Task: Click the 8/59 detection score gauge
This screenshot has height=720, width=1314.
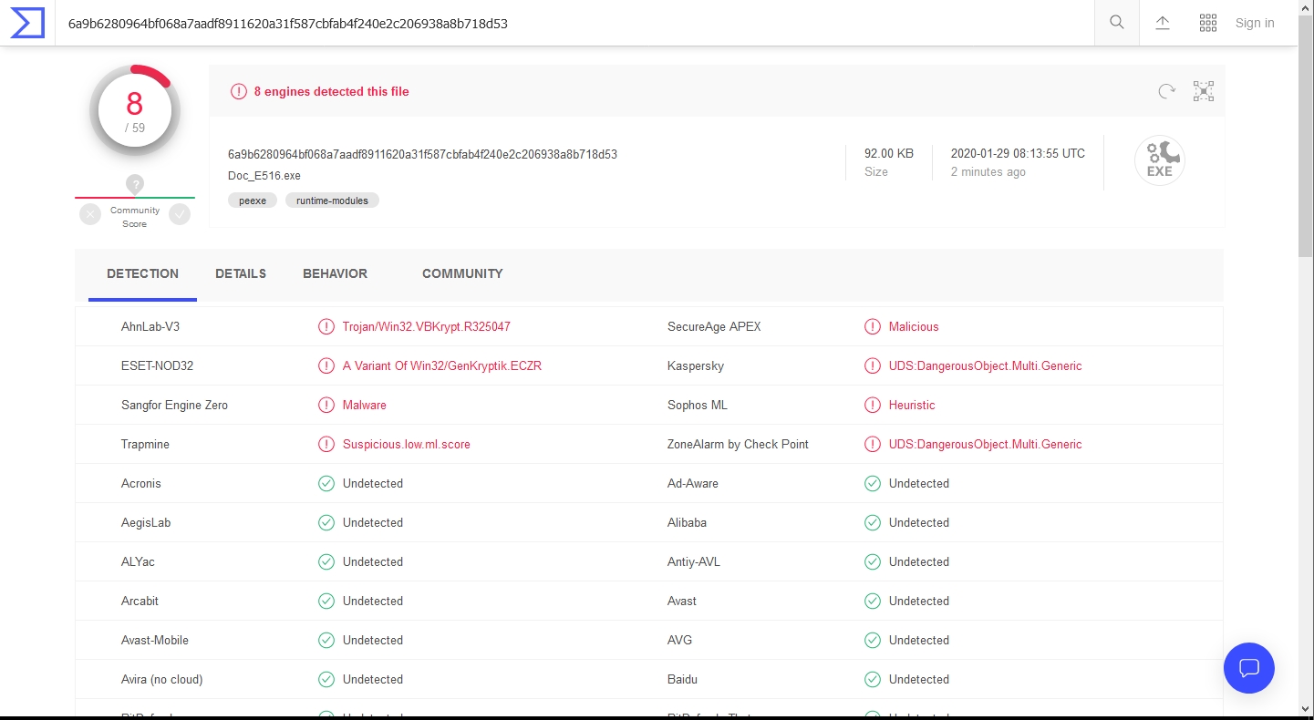Action: coord(135,111)
